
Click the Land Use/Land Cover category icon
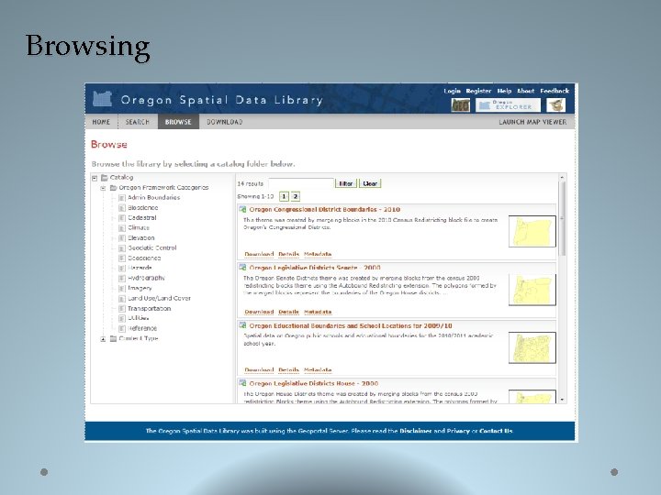(122, 299)
